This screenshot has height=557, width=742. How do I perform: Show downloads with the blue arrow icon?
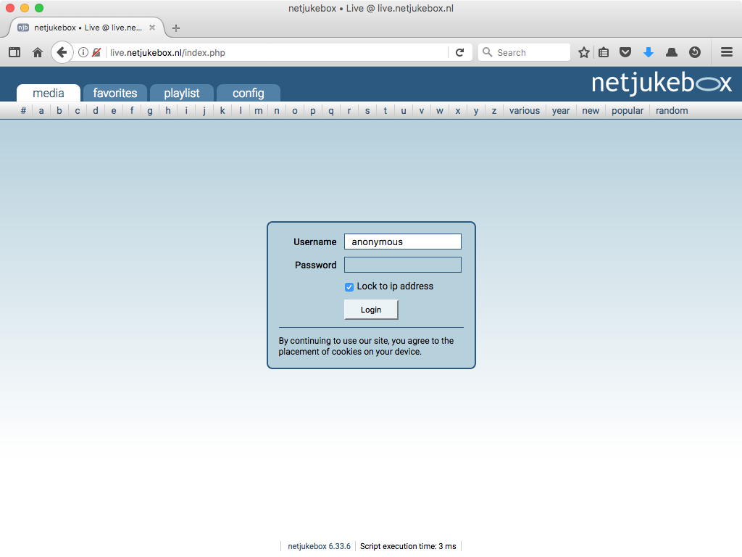pos(649,52)
